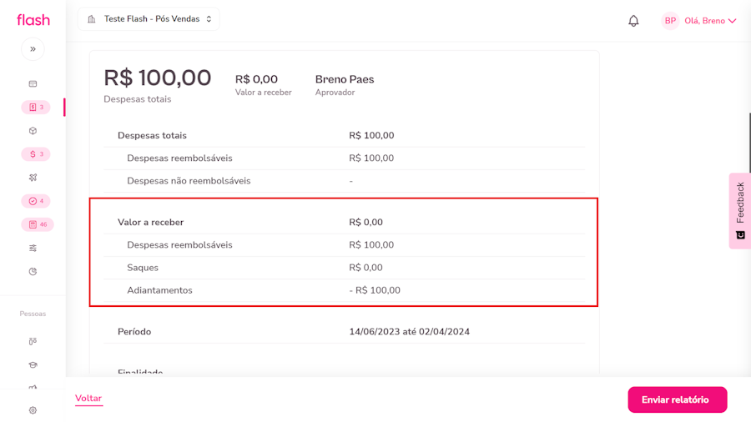Open the card icon in sidebar

[x=33, y=84]
